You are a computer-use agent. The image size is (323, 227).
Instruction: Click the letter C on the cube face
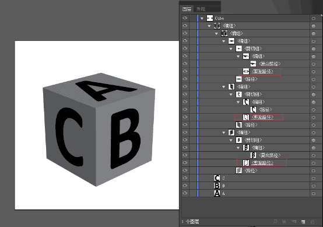(69, 137)
